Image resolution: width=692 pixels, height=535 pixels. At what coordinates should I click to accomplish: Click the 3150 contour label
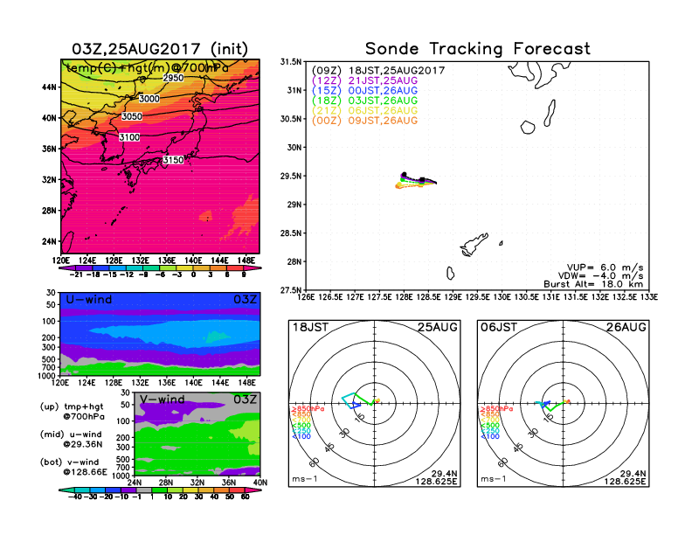coord(173,160)
